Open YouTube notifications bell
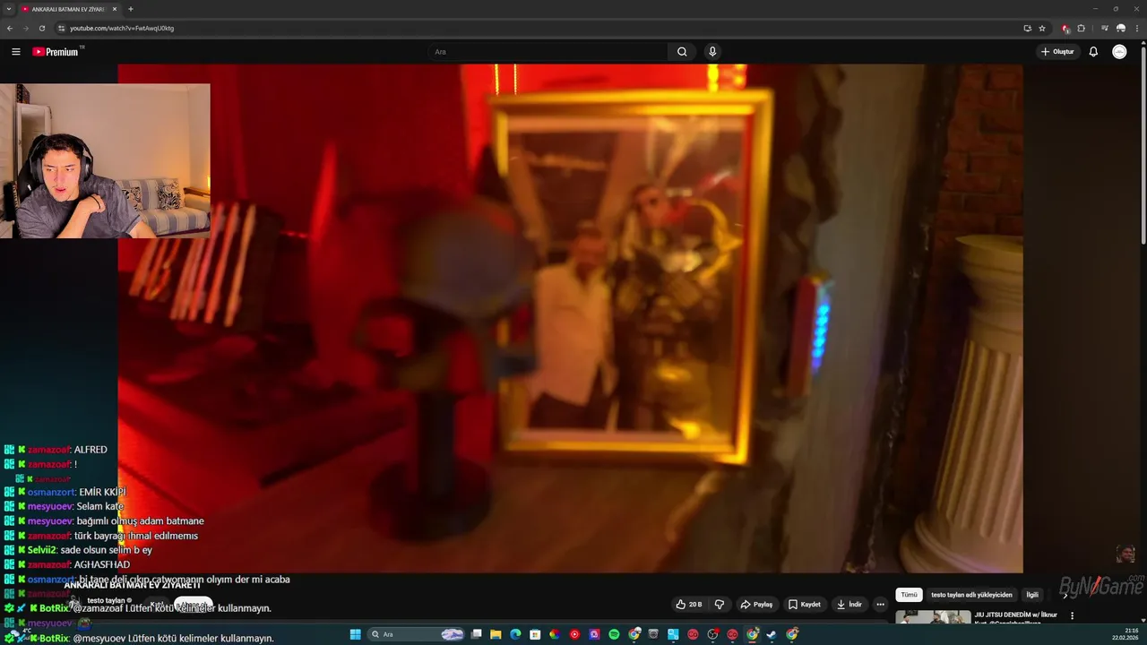Viewport: 1147px width, 645px height. (1093, 52)
